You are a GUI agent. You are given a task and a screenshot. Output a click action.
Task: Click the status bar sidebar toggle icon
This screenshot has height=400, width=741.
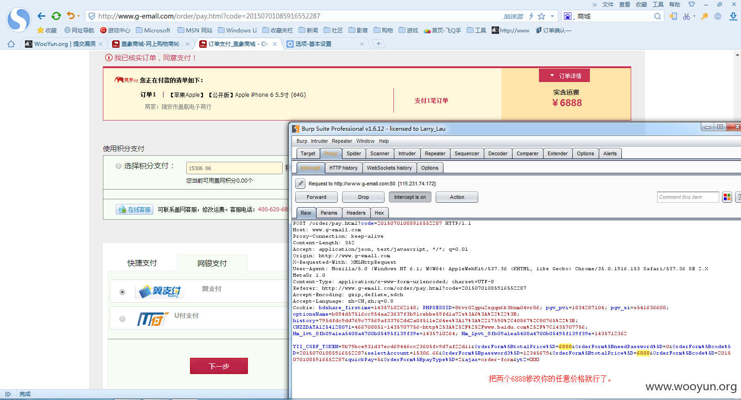click(x=8, y=394)
